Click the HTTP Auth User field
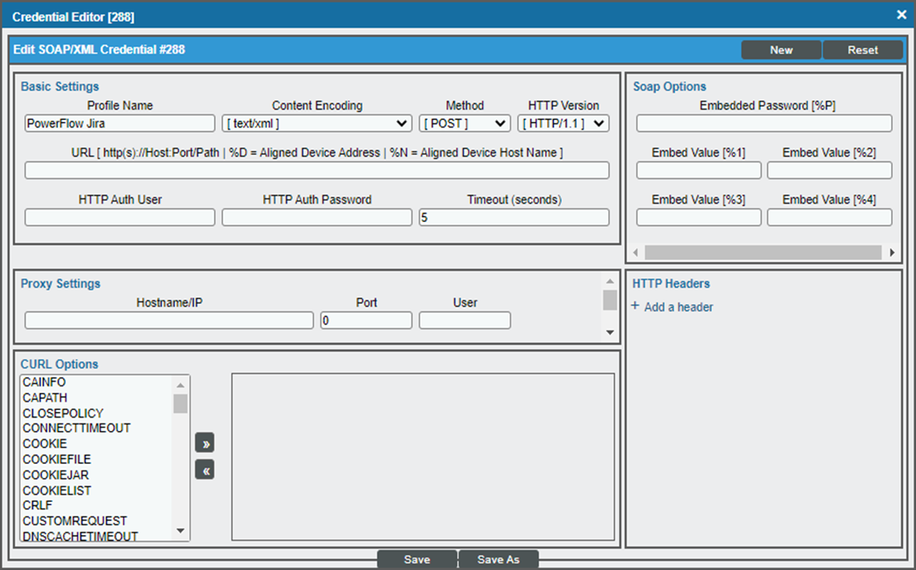916x570 pixels. [119, 217]
